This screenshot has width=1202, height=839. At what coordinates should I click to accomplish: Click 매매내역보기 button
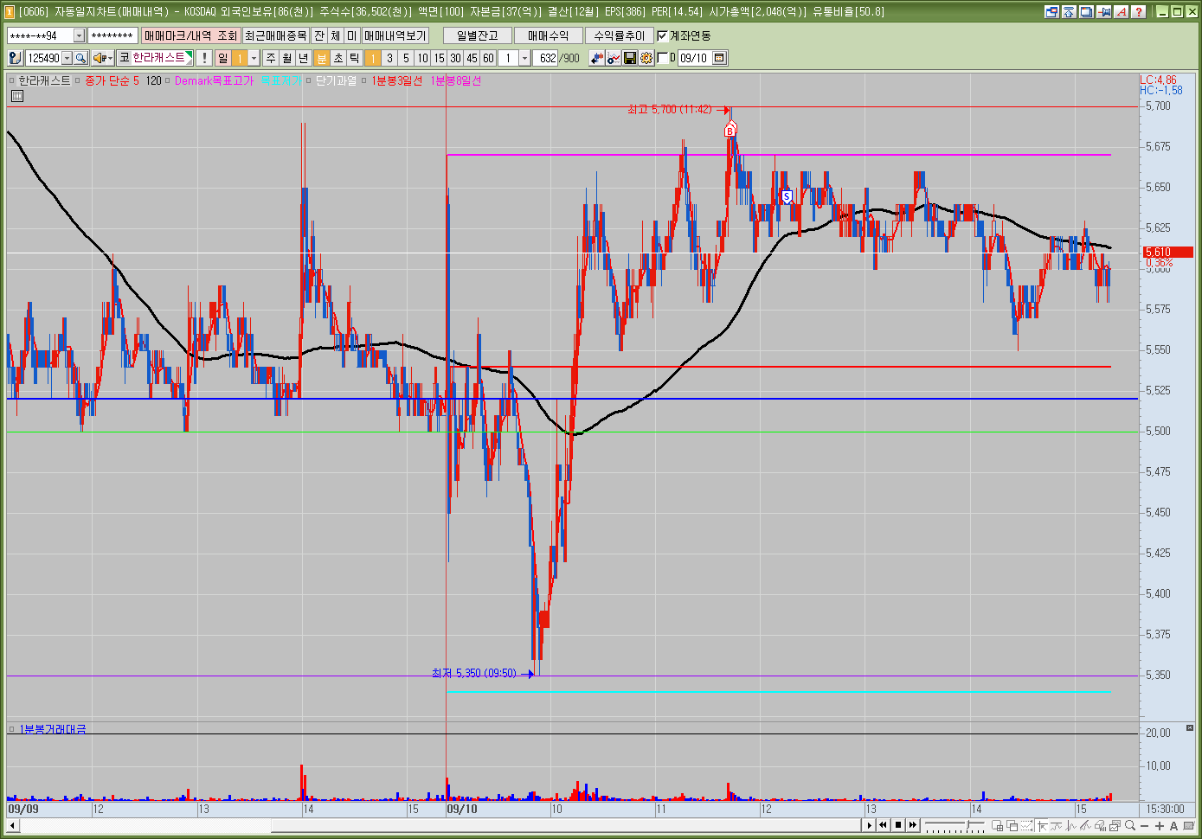[x=395, y=35]
